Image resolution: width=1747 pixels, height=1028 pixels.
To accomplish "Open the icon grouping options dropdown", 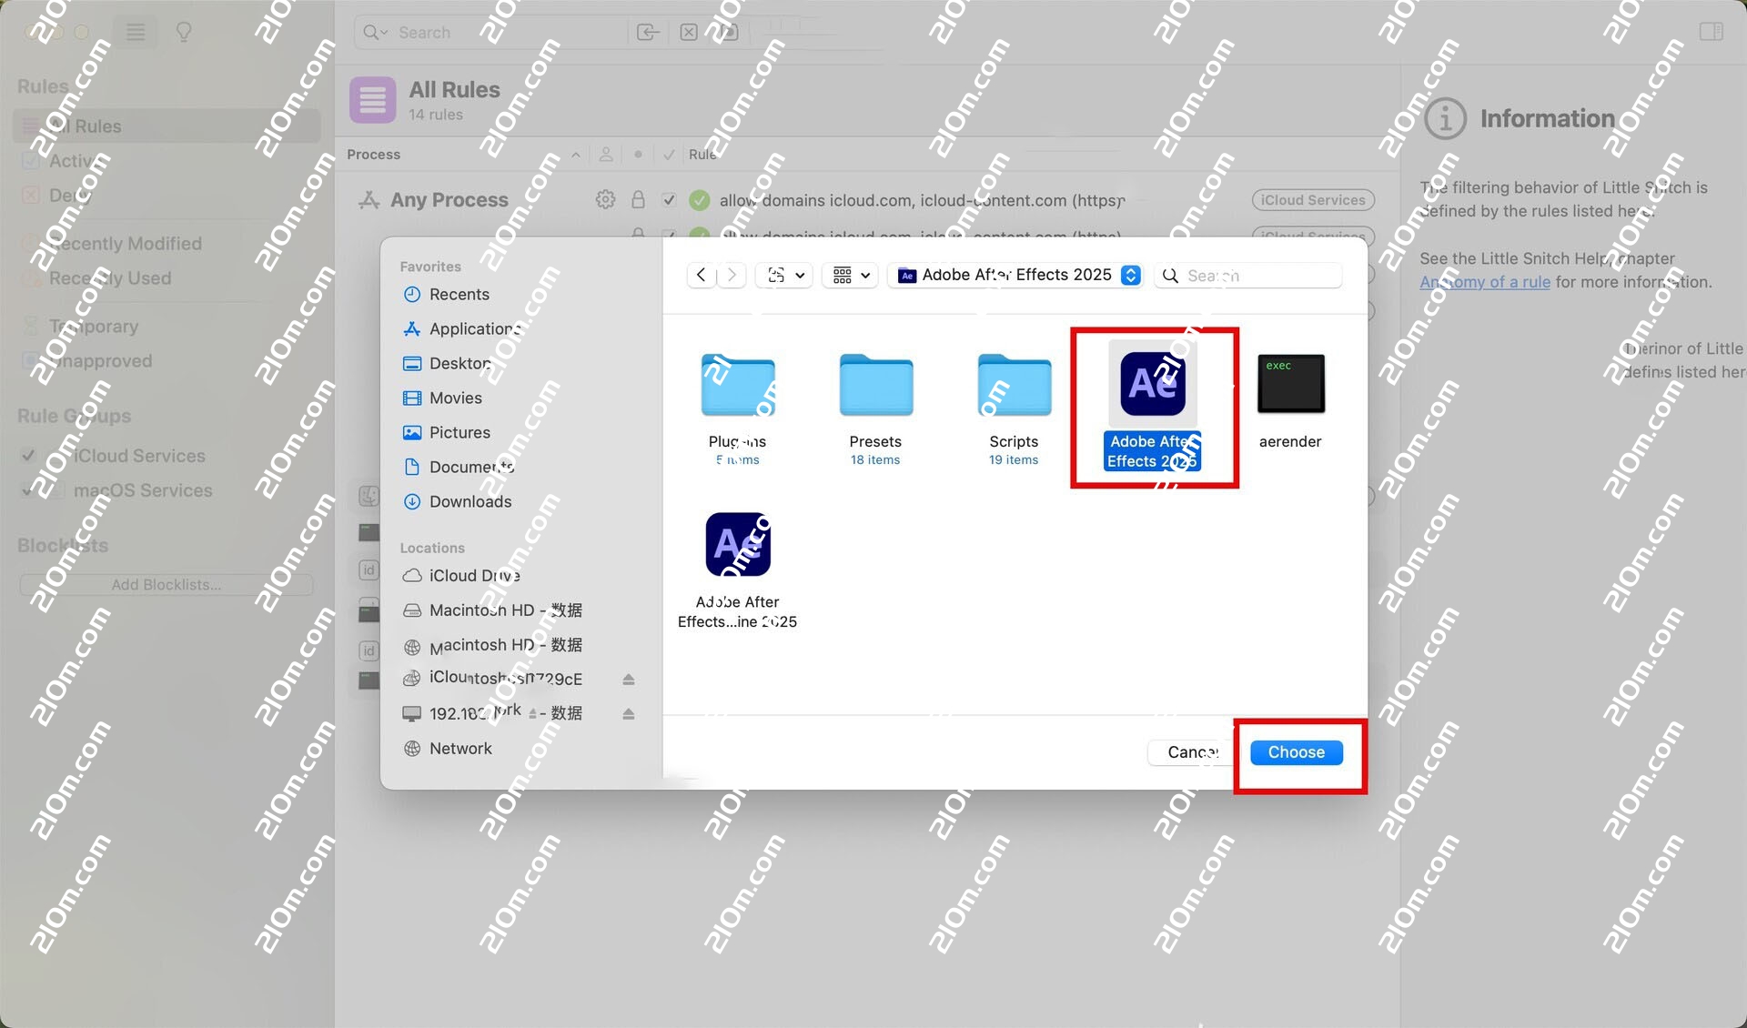I will click(x=852, y=275).
